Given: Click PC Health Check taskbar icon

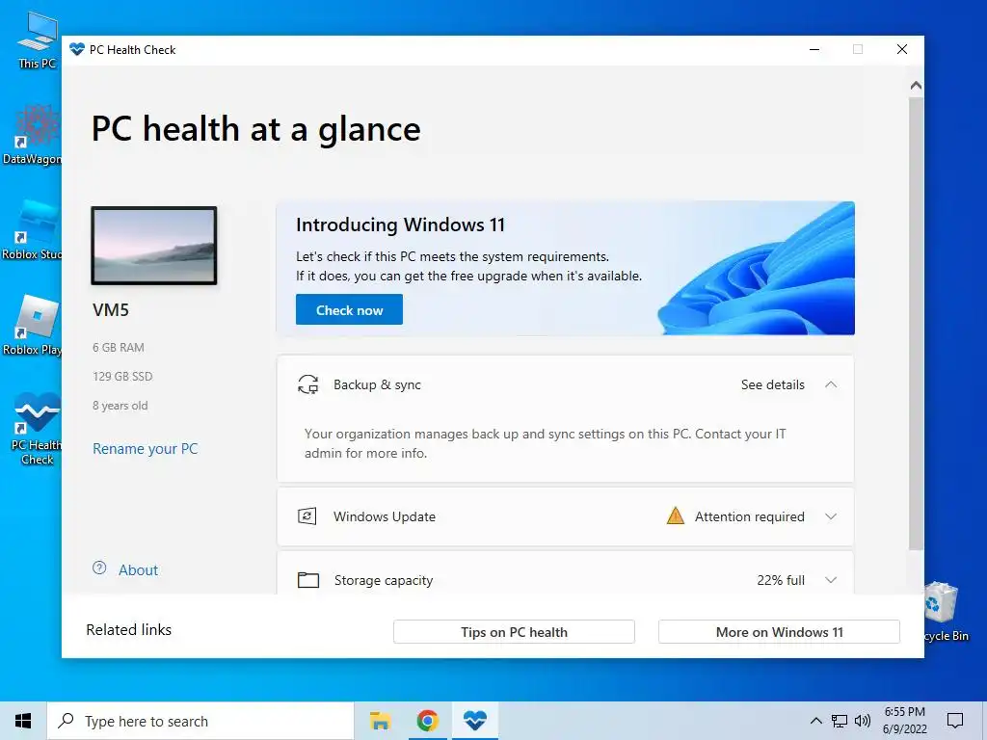Looking at the screenshot, I should pyautogui.click(x=474, y=721).
